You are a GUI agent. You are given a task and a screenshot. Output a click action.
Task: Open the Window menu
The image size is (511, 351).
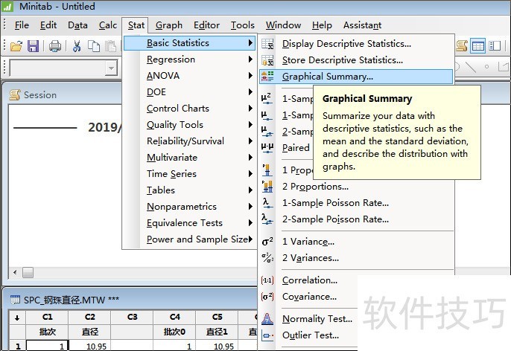click(x=283, y=25)
